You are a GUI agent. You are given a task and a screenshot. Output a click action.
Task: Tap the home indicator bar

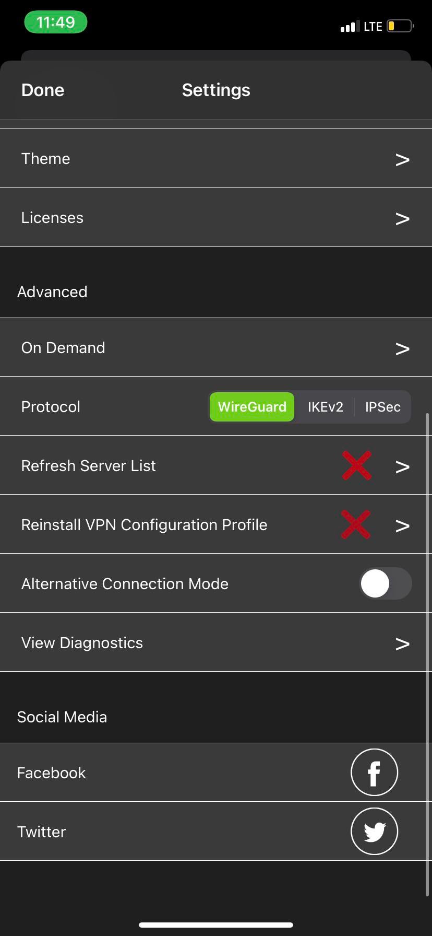[x=216, y=925]
